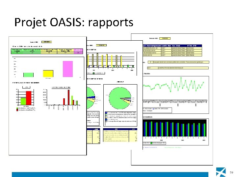Select the yellow bar in the left report's top chart
The height and width of the screenshot is (177, 237).
coord(48,74)
